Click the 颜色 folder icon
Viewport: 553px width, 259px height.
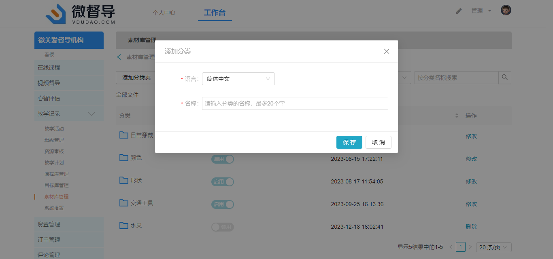(124, 157)
